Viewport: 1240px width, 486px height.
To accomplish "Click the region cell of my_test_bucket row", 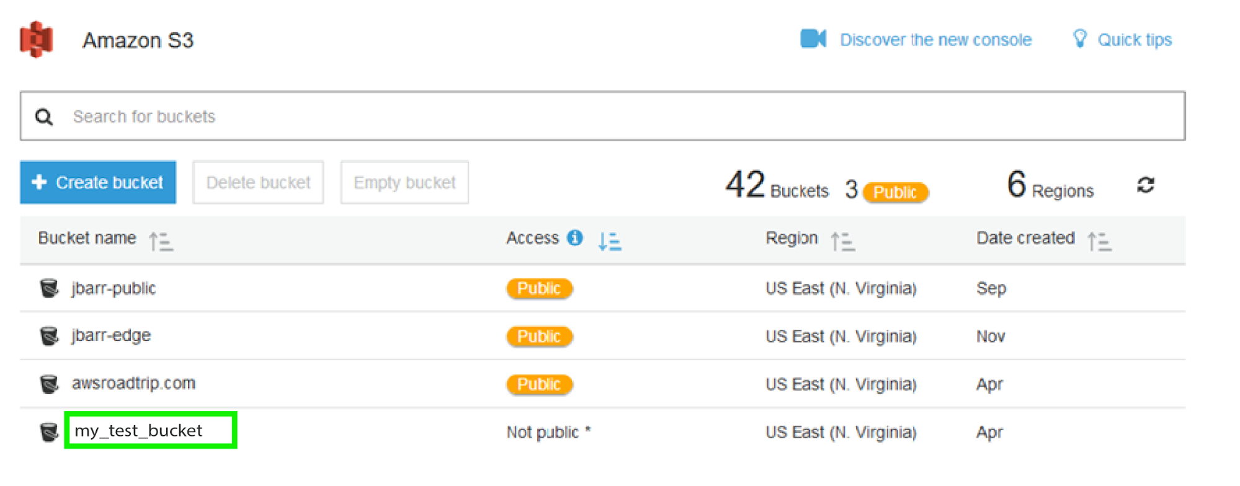I will 841,432.
